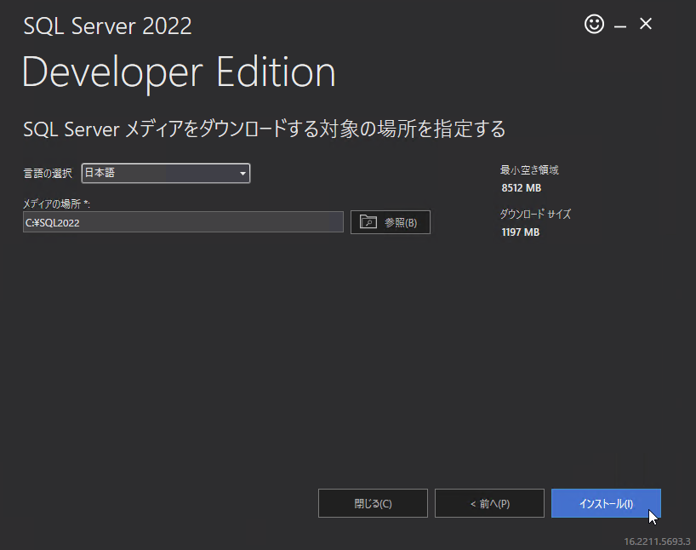Click the 8512 MB minimum space value
This screenshot has height=550, width=696.
click(x=521, y=188)
